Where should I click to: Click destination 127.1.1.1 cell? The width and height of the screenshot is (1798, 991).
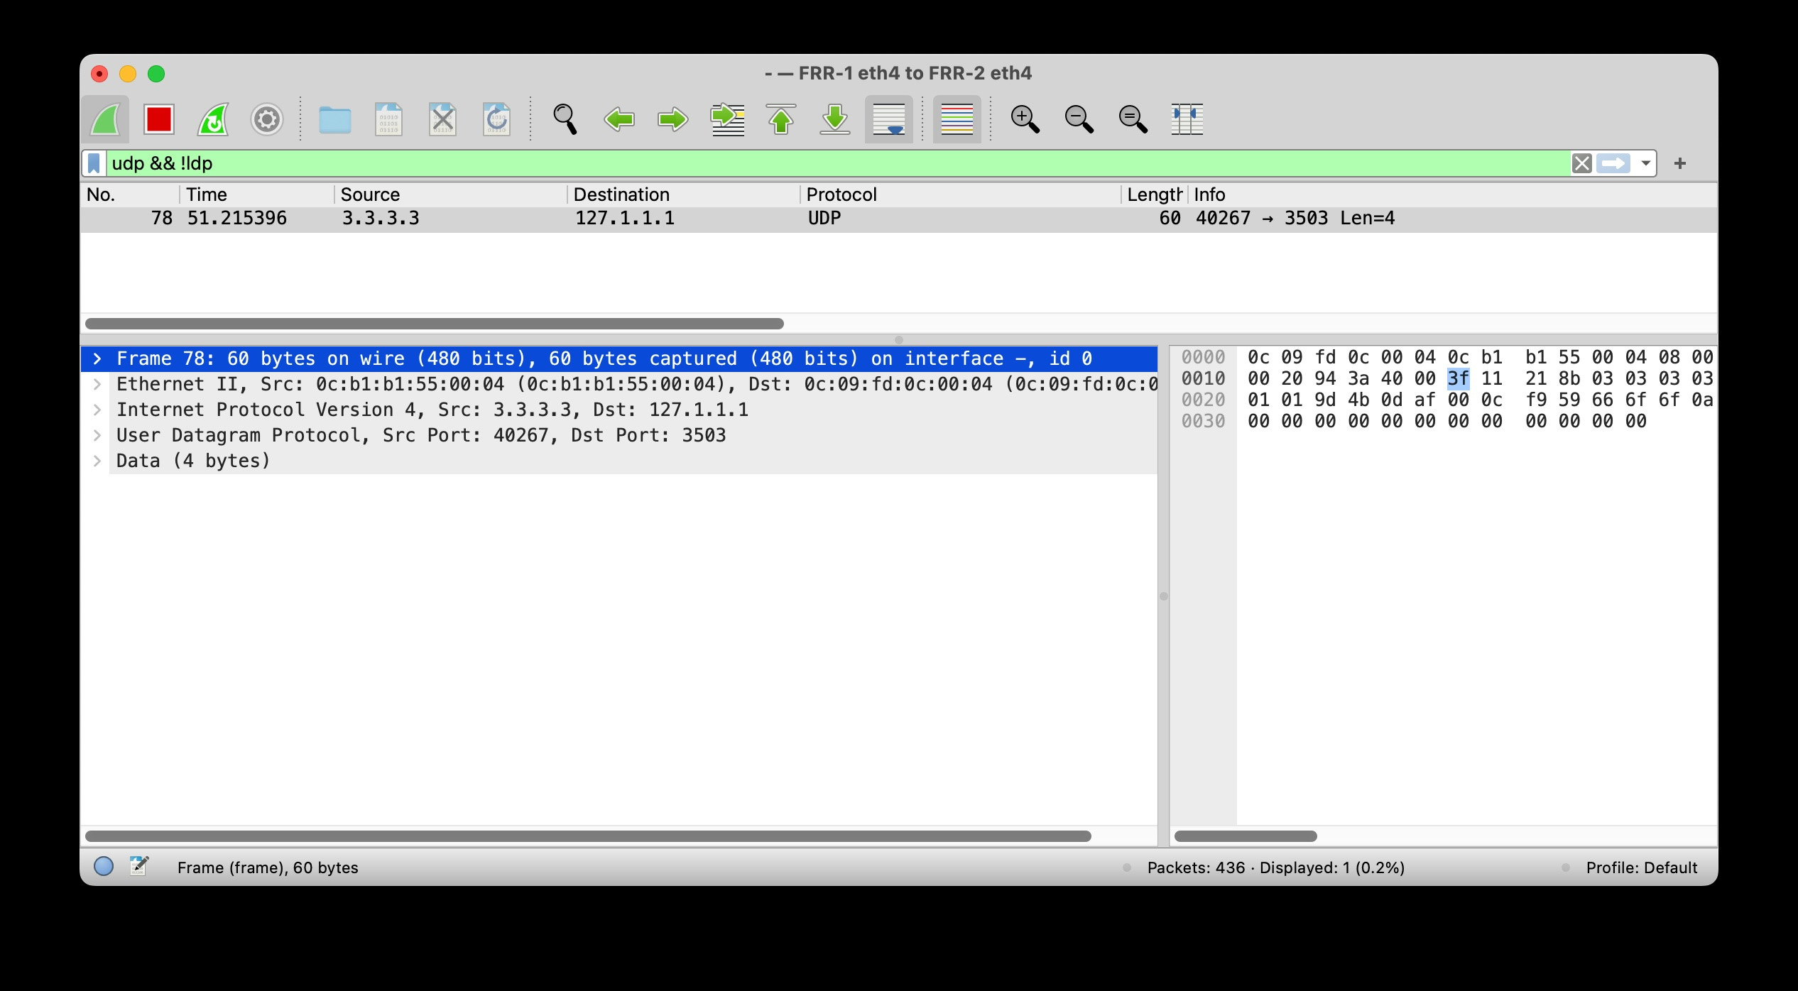coord(624,219)
